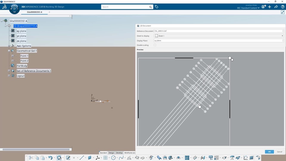Toggle the Disable scaling checkbox

[155, 45]
